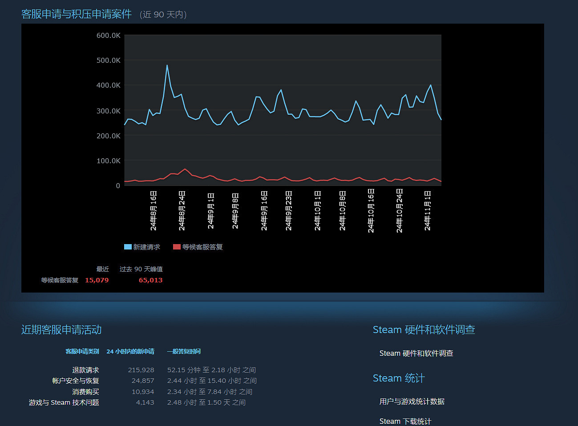Select the 帐户安全与恢复 category row
The width and height of the screenshot is (578, 426).
pyautogui.click(x=75, y=381)
